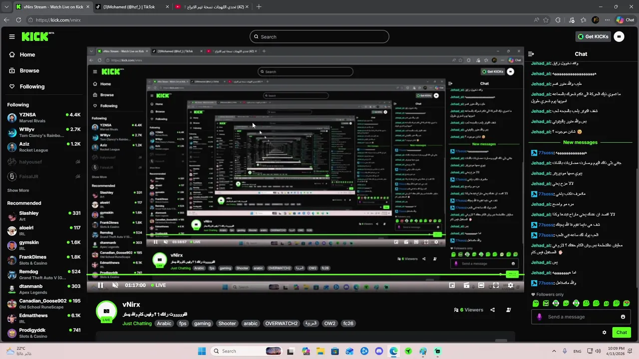Pause the live stream video
Screen dimensions: 639x359
100,285
